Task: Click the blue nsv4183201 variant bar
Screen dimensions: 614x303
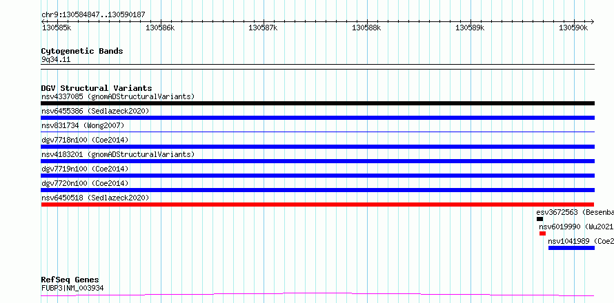Action: pos(317,161)
